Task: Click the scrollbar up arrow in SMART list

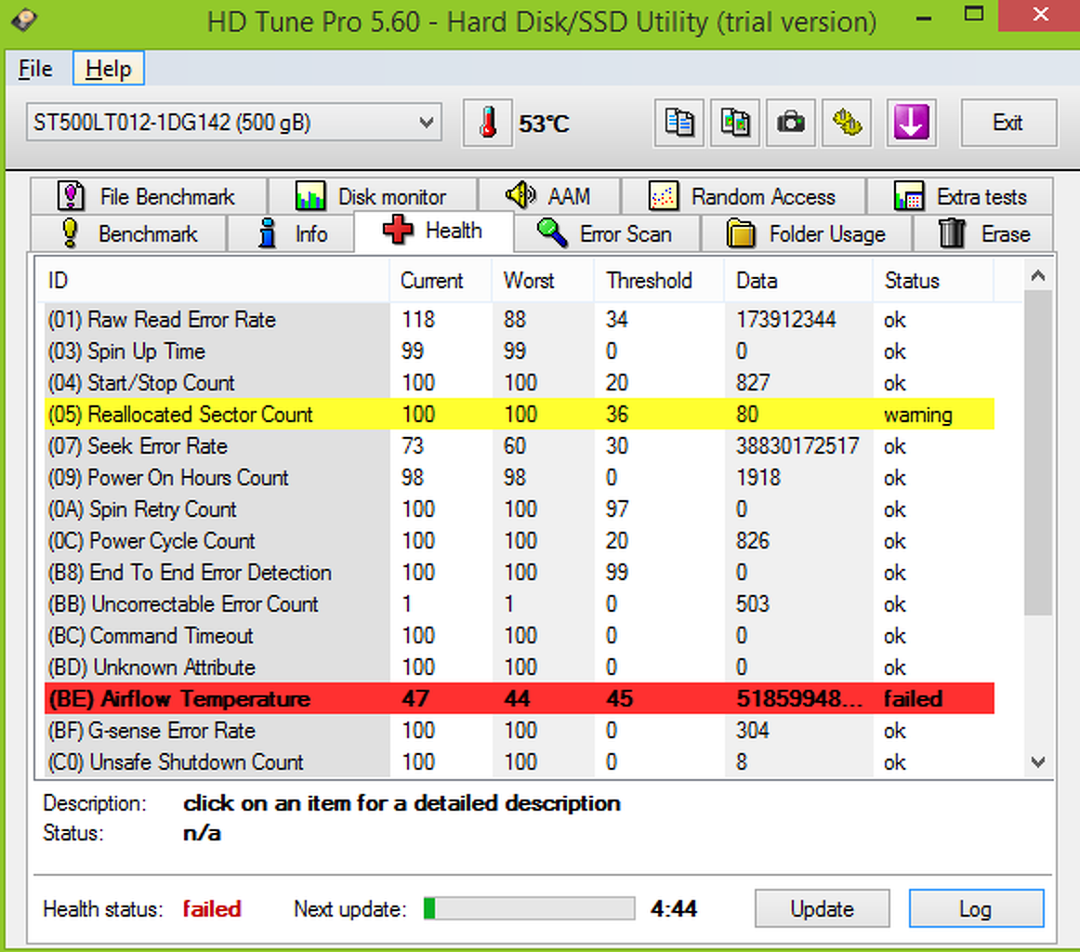Action: [1038, 276]
